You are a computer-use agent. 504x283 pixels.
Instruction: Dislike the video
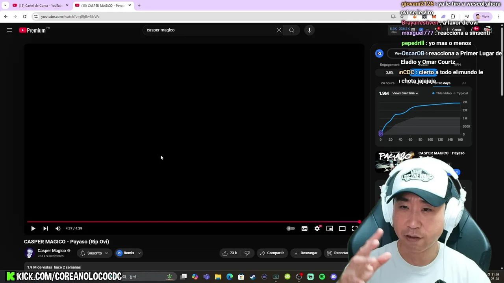click(x=247, y=253)
